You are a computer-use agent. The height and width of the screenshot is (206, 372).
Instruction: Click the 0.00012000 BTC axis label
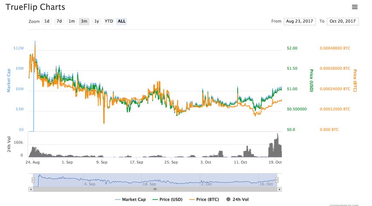click(x=335, y=109)
